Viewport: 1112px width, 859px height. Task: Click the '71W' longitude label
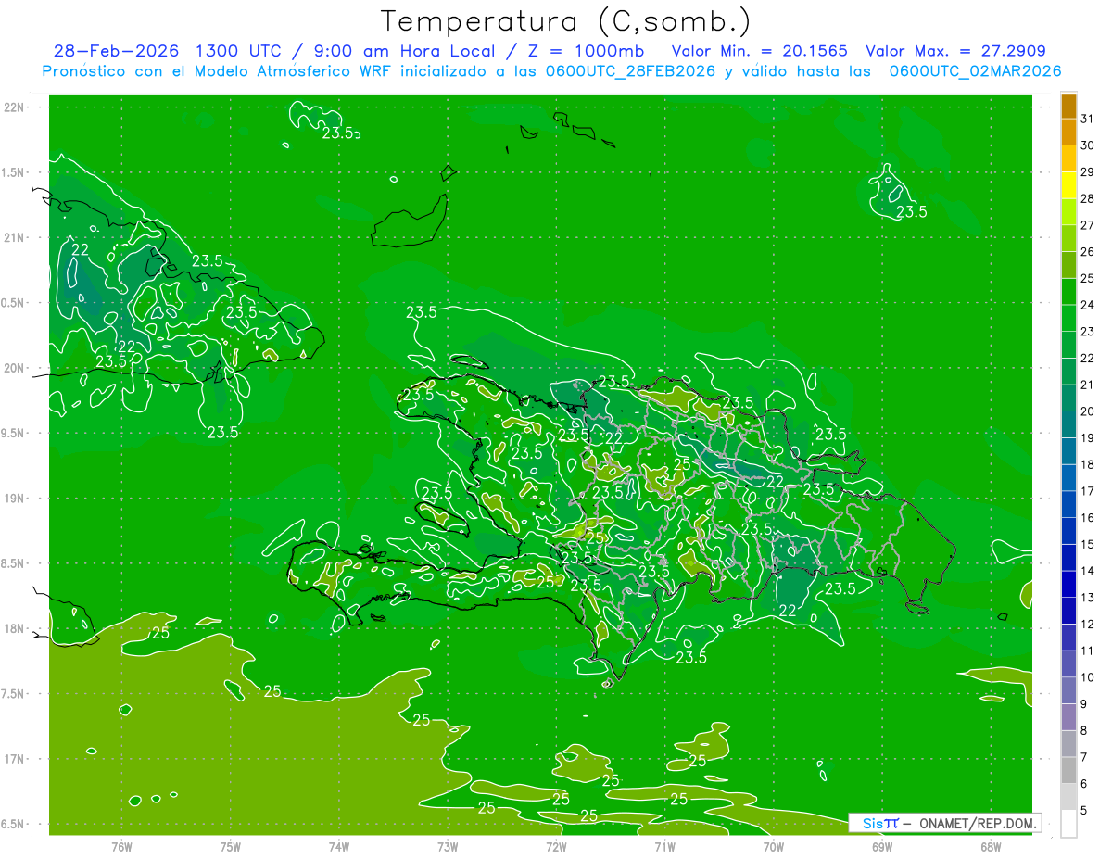(664, 847)
